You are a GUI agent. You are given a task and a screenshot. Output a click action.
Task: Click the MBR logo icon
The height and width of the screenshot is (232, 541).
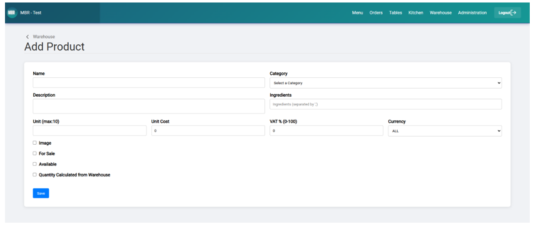[12, 12]
